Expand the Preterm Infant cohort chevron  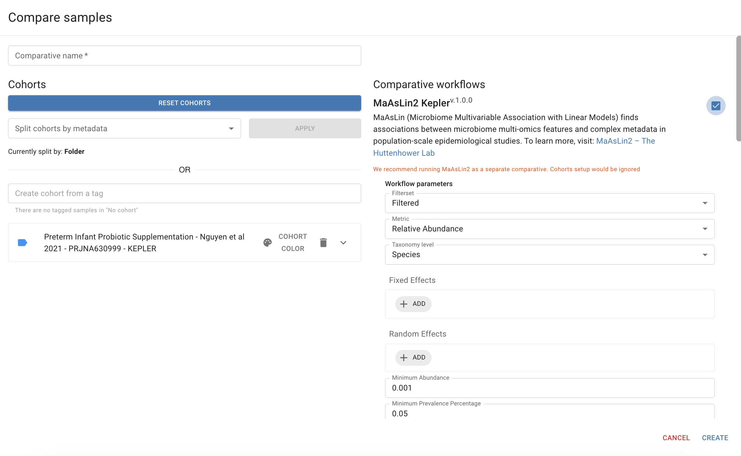pyautogui.click(x=343, y=243)
